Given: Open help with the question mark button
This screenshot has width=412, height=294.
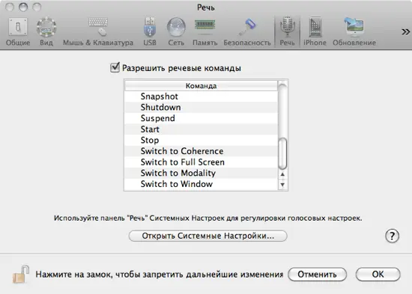Looking at the screenshot, I should (392, 236).
